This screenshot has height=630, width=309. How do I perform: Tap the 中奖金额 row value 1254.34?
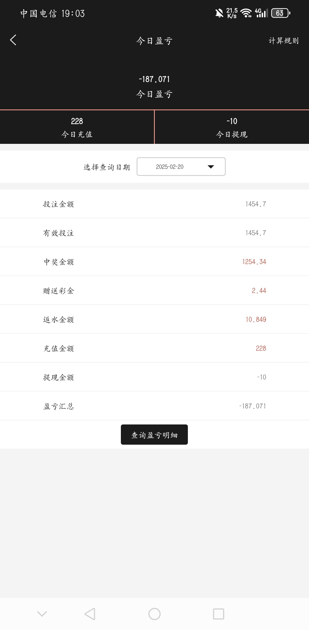click(254, 262)
